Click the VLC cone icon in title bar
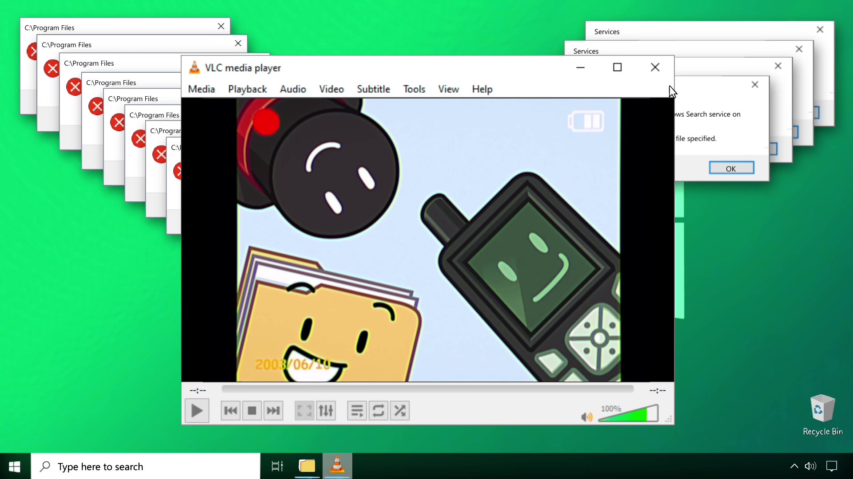 pyautogui.click(x=194, y=67)
